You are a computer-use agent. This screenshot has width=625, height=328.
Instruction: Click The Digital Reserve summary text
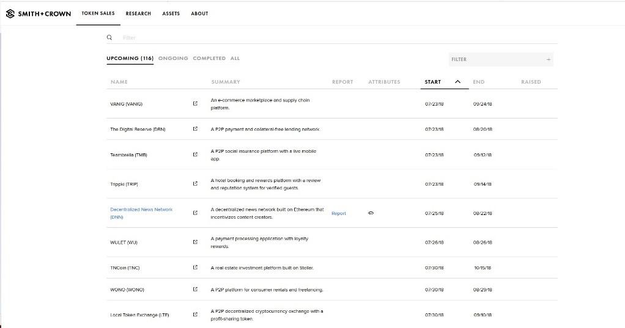(265, 129)
